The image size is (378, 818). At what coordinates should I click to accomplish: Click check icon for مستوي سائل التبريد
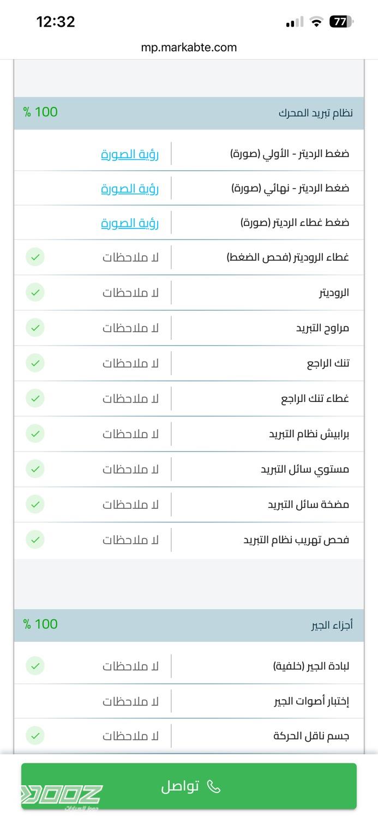point(35,468)
